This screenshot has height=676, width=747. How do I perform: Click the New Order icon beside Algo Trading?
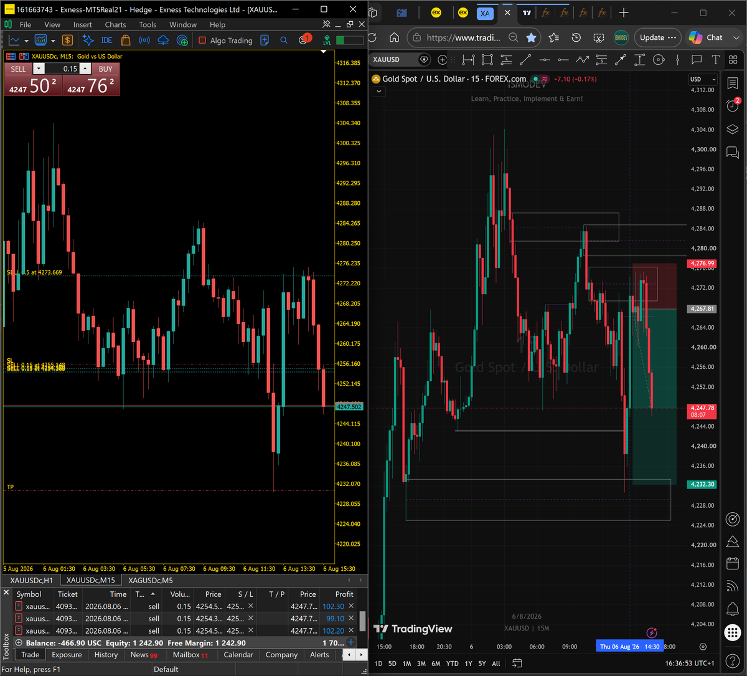[x=265, y=40]
